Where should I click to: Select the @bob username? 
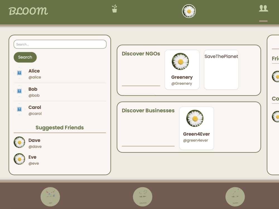coord(34,95)
